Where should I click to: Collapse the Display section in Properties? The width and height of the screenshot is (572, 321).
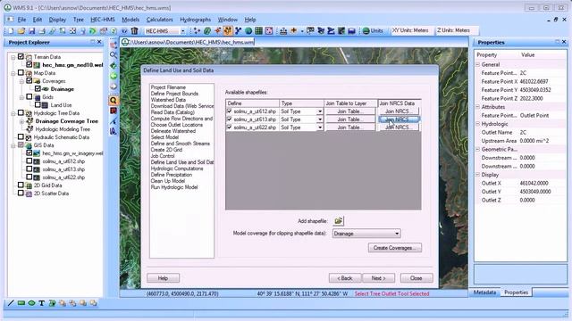click(x=477, y=175)
